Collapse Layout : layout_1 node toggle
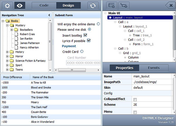This screenshot has height=126, width=176. point(120,26)
